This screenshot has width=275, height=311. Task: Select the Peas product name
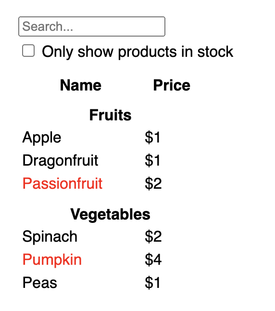(x=39, y=283)
